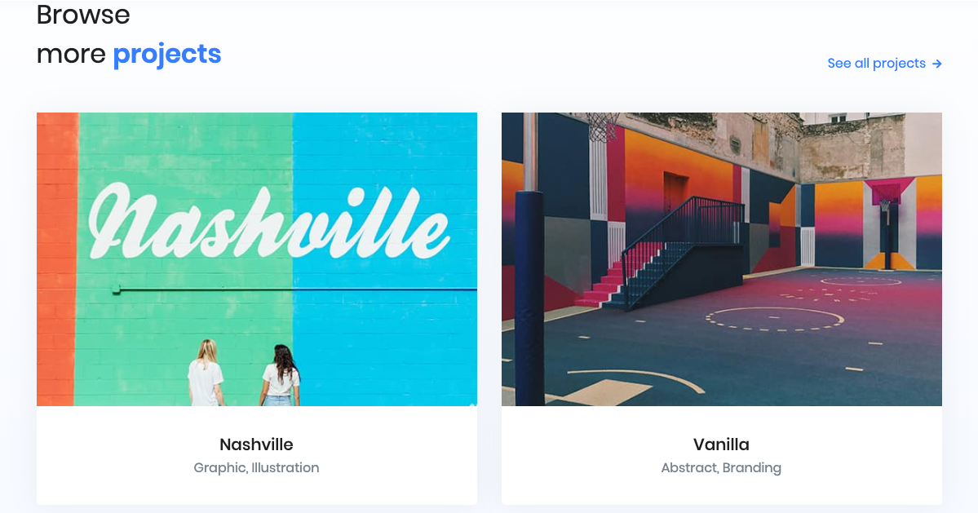Click the white Nashville script lettering on mural
The height and width of the screenshot is (513, 978).
coord(268,221)
